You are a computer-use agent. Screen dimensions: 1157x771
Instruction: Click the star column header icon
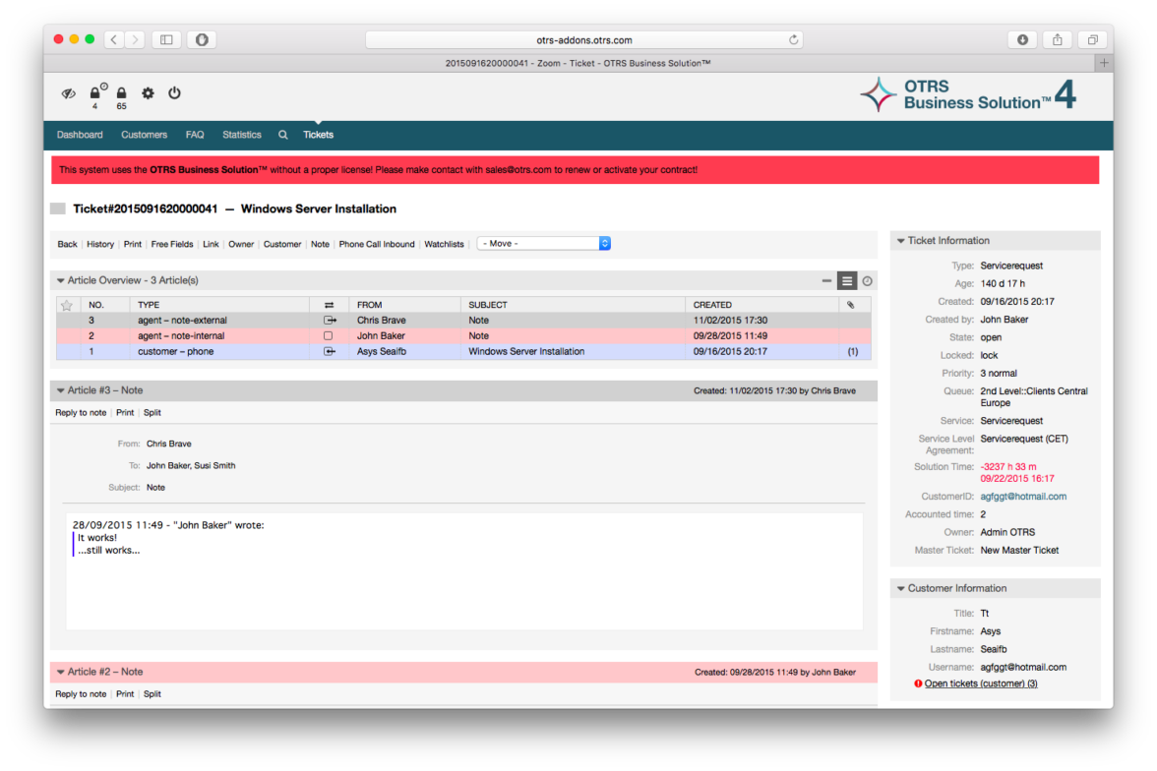click(x=67, y=305)
